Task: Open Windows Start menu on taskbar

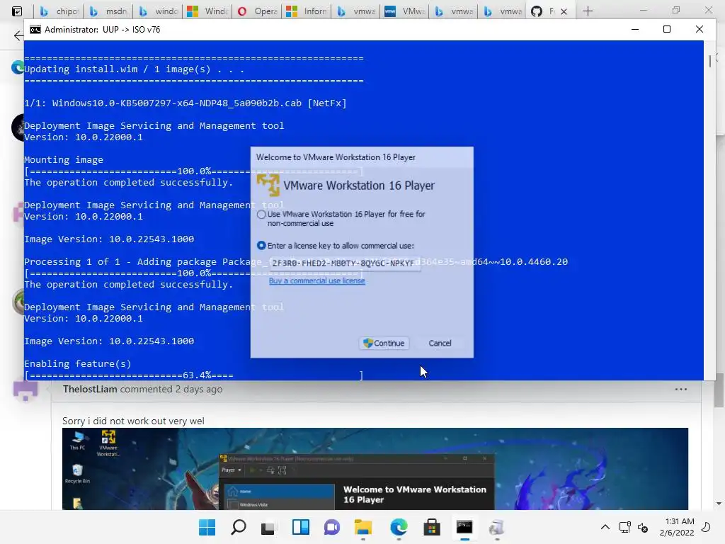Action: point(207,527)
